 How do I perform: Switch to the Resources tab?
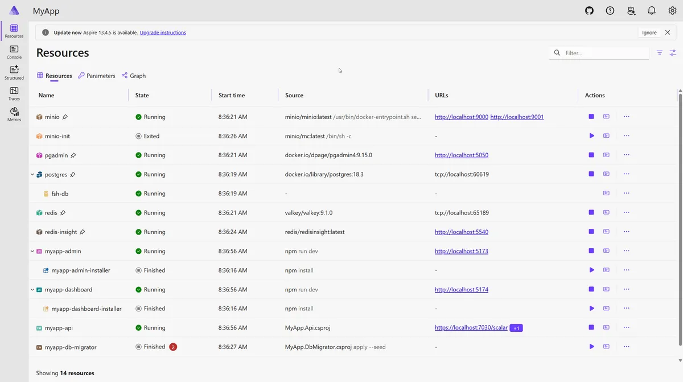[55, 76]
